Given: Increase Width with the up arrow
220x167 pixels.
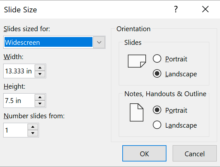Looking at the screenshot, I should 40,68.
